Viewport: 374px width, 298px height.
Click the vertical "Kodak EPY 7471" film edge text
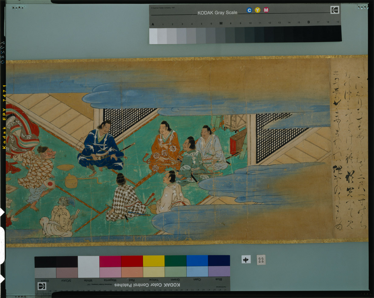click(4, 117)
